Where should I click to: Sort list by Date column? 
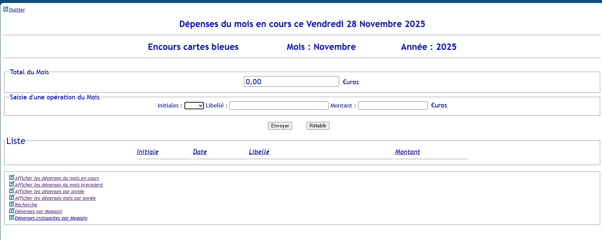pos(200,152)
